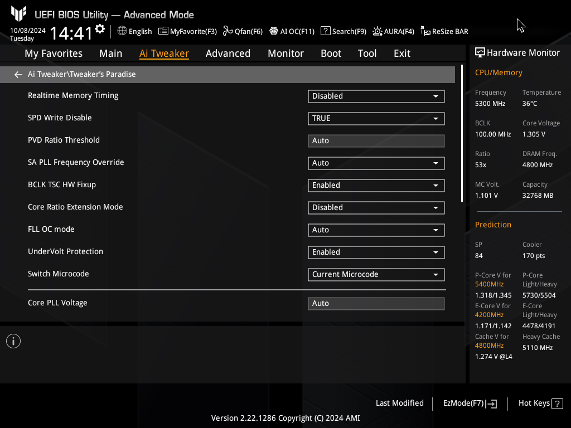Click the 10/08/2024 date
This screenshot has width=571, height=428.
click(28, 31)
